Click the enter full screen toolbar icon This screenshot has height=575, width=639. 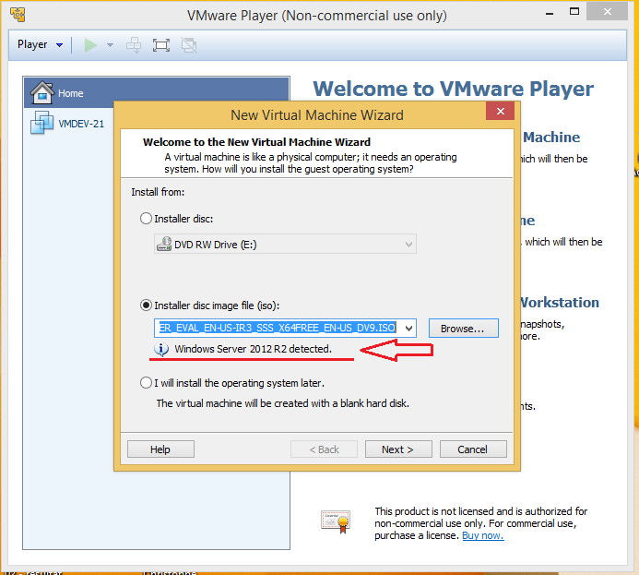(161, 45)
